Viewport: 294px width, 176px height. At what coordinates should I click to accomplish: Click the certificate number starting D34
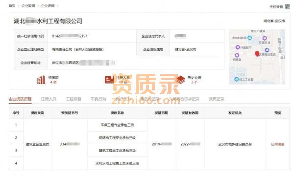click(70, 144)
